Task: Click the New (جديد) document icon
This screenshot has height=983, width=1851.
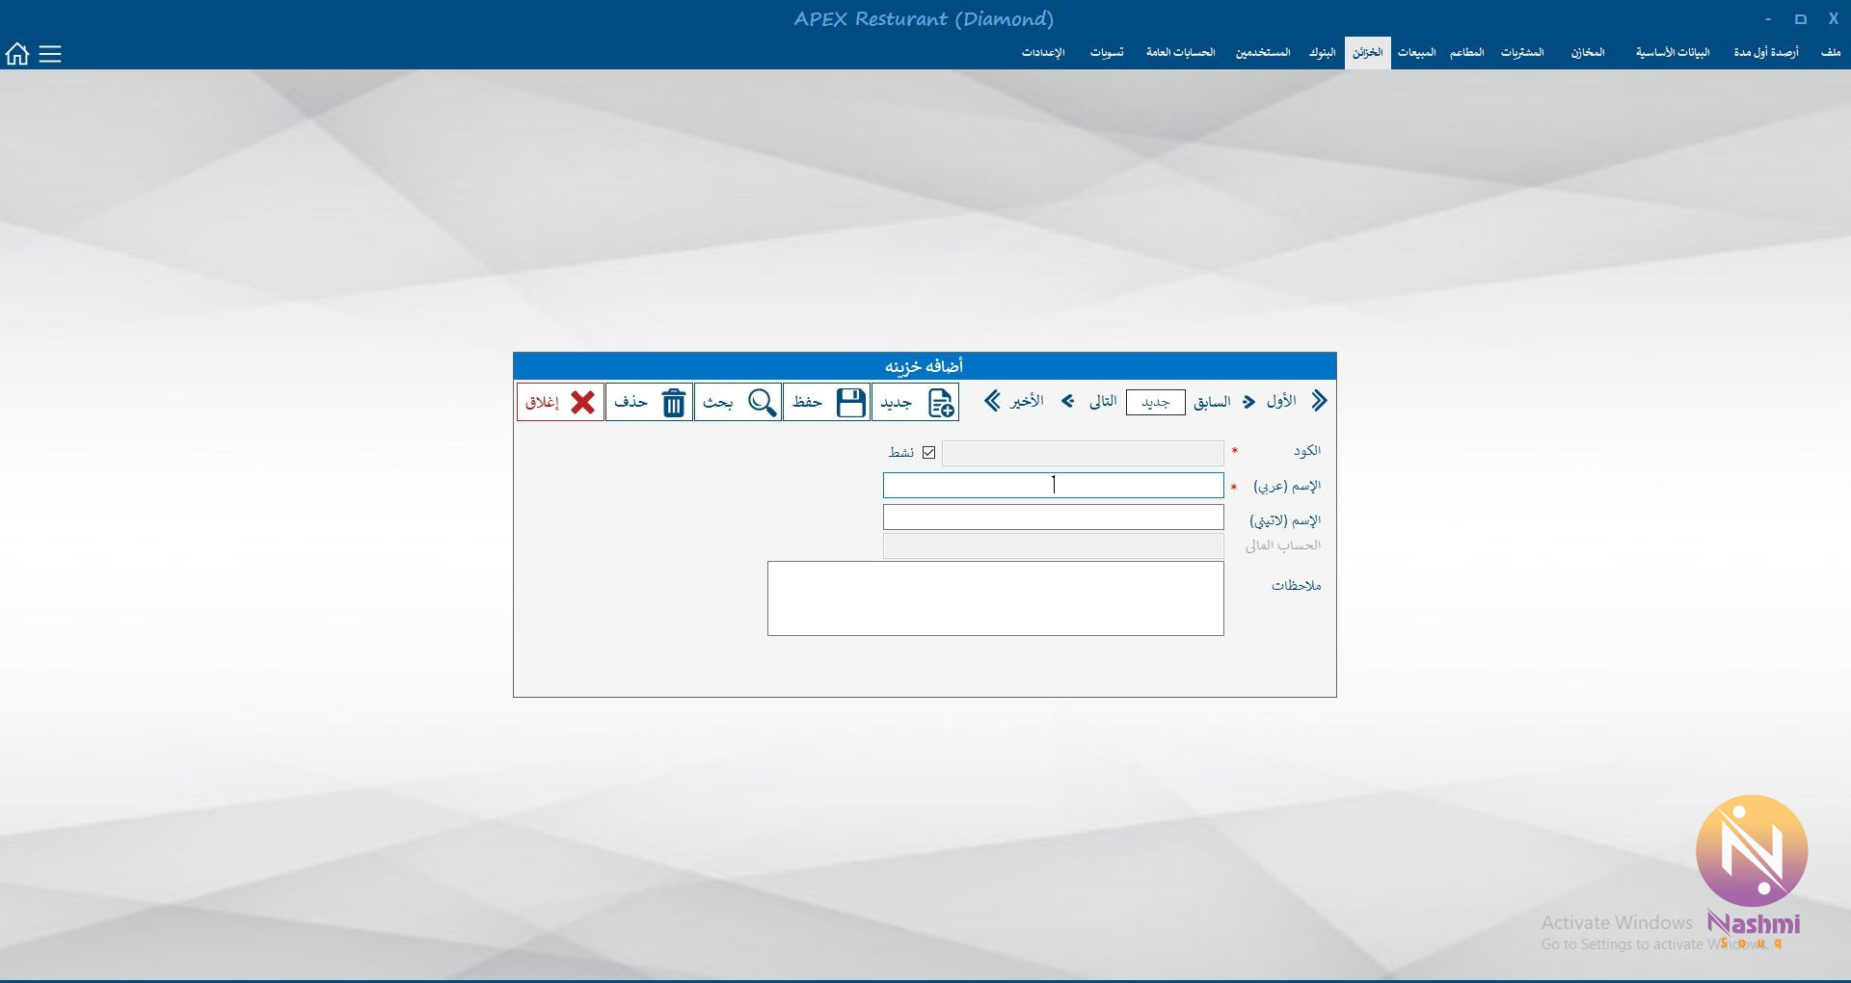Action: click(941, 402)
